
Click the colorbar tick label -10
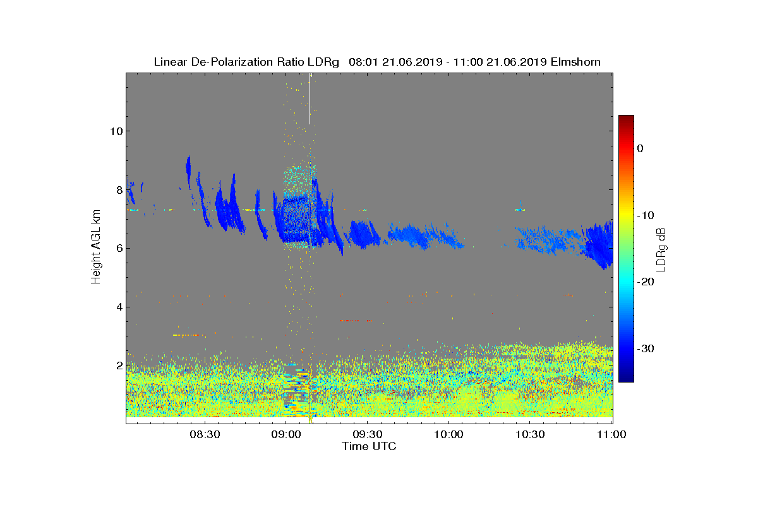pyautogui.click(x=646, y=215)
